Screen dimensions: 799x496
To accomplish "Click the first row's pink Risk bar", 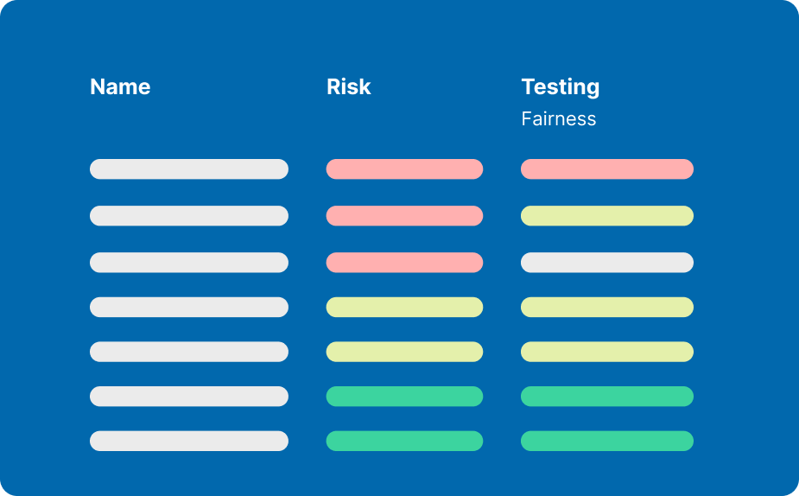I will coord(404,169).
